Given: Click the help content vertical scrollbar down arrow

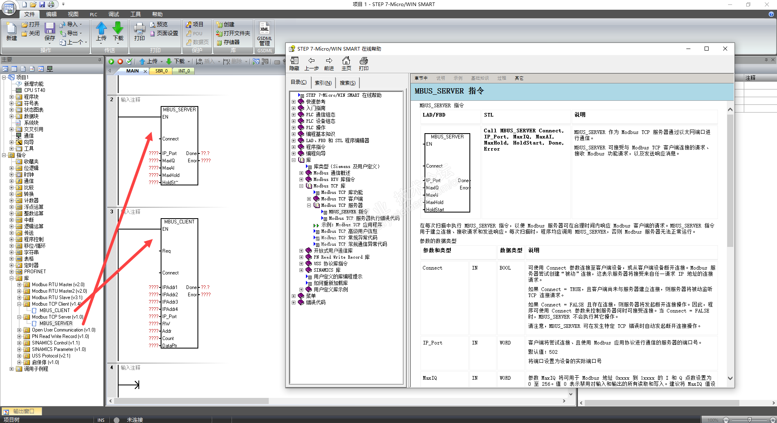Looking at the screenshot, I should tap(730, 378).
